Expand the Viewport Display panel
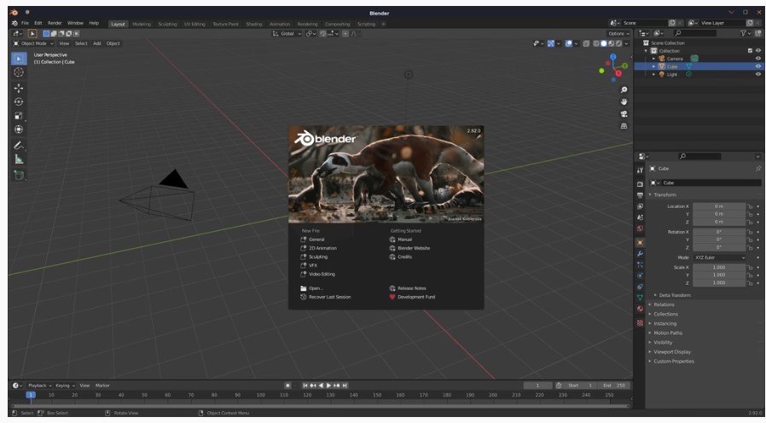The image size is (766, 423). click(x=671, y=351)
